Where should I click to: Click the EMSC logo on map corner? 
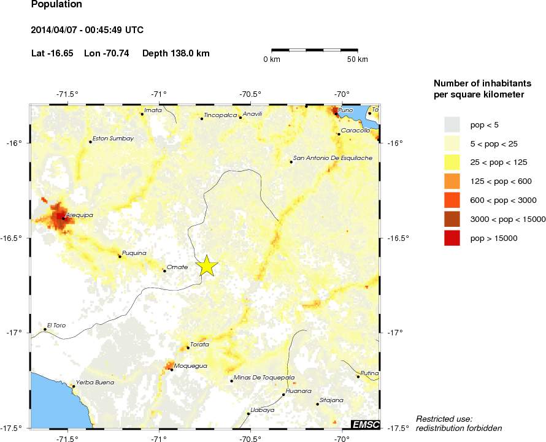pyautogui.click(x=364, y=423)
